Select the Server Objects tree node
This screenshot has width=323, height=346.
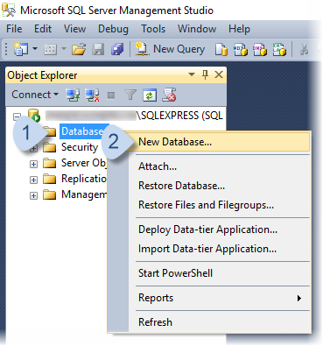pyautogui.click(x=84, y=163)
